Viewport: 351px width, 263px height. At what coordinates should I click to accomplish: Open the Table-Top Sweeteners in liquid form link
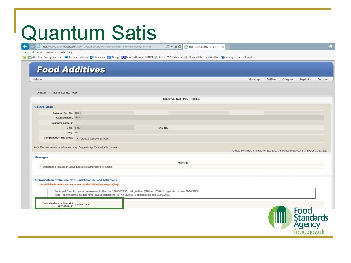point(78,195)
